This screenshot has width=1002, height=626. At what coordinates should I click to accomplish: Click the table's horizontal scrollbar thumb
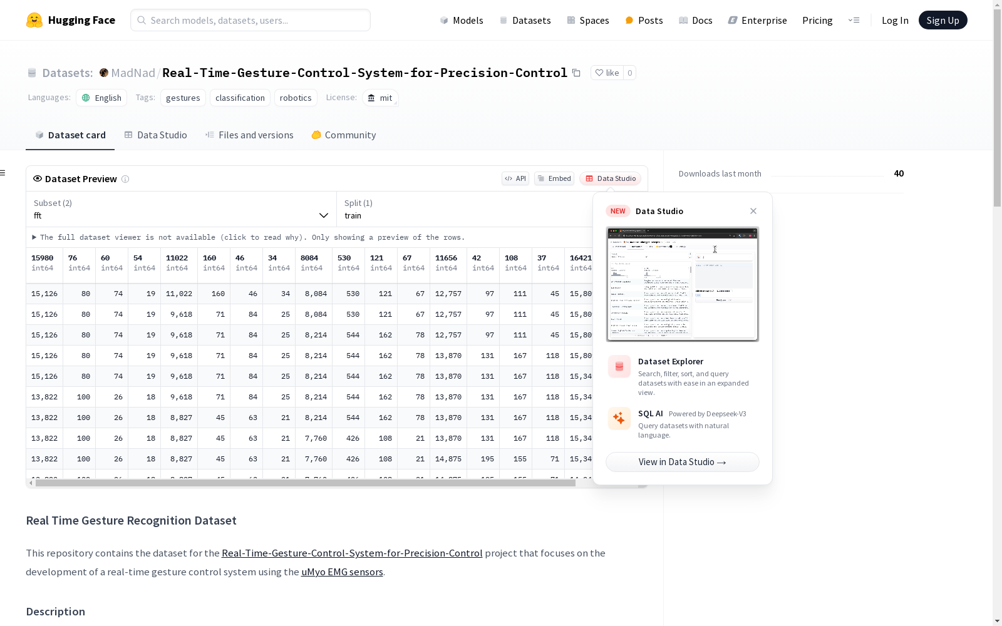pos(306,483)
